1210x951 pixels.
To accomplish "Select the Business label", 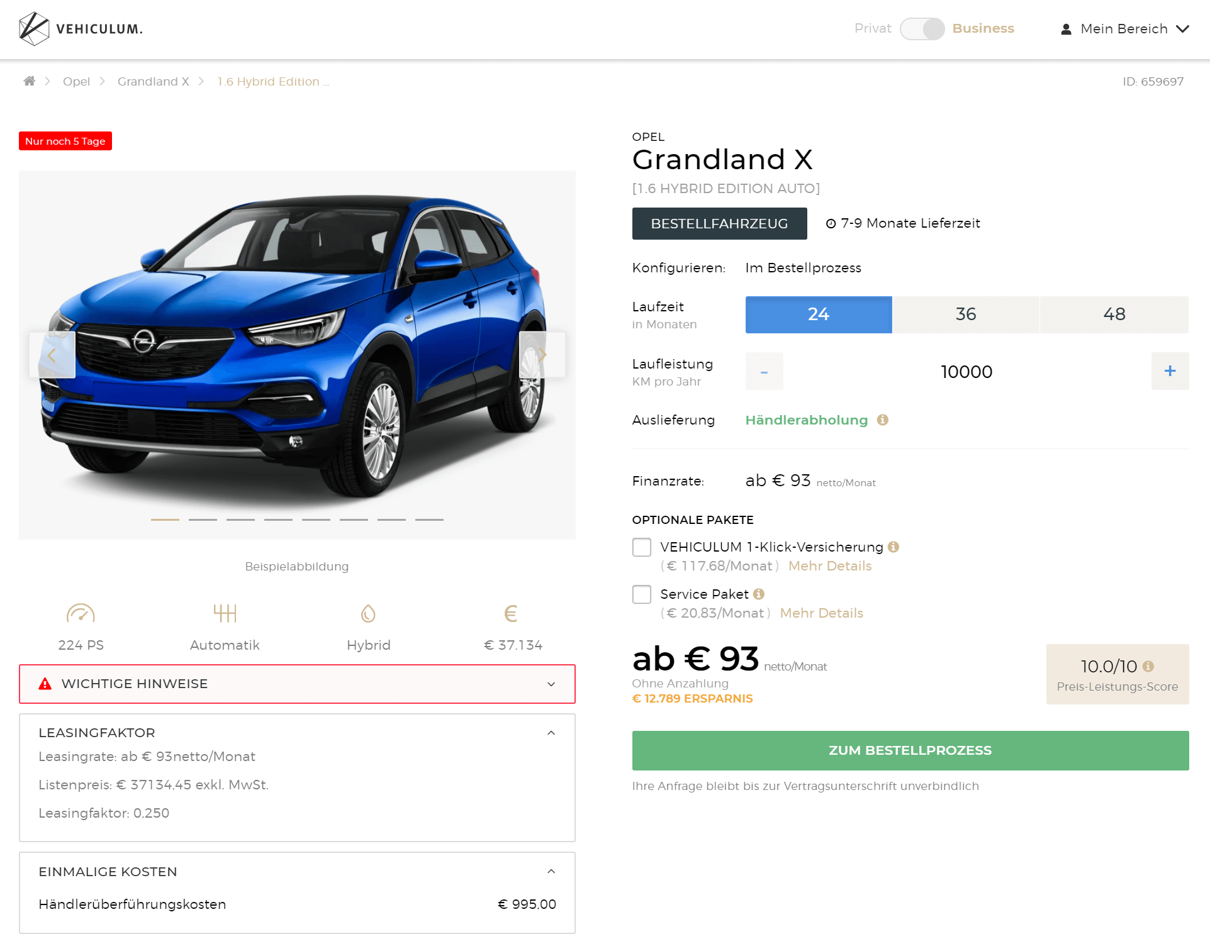I will (x=983, y=28).
